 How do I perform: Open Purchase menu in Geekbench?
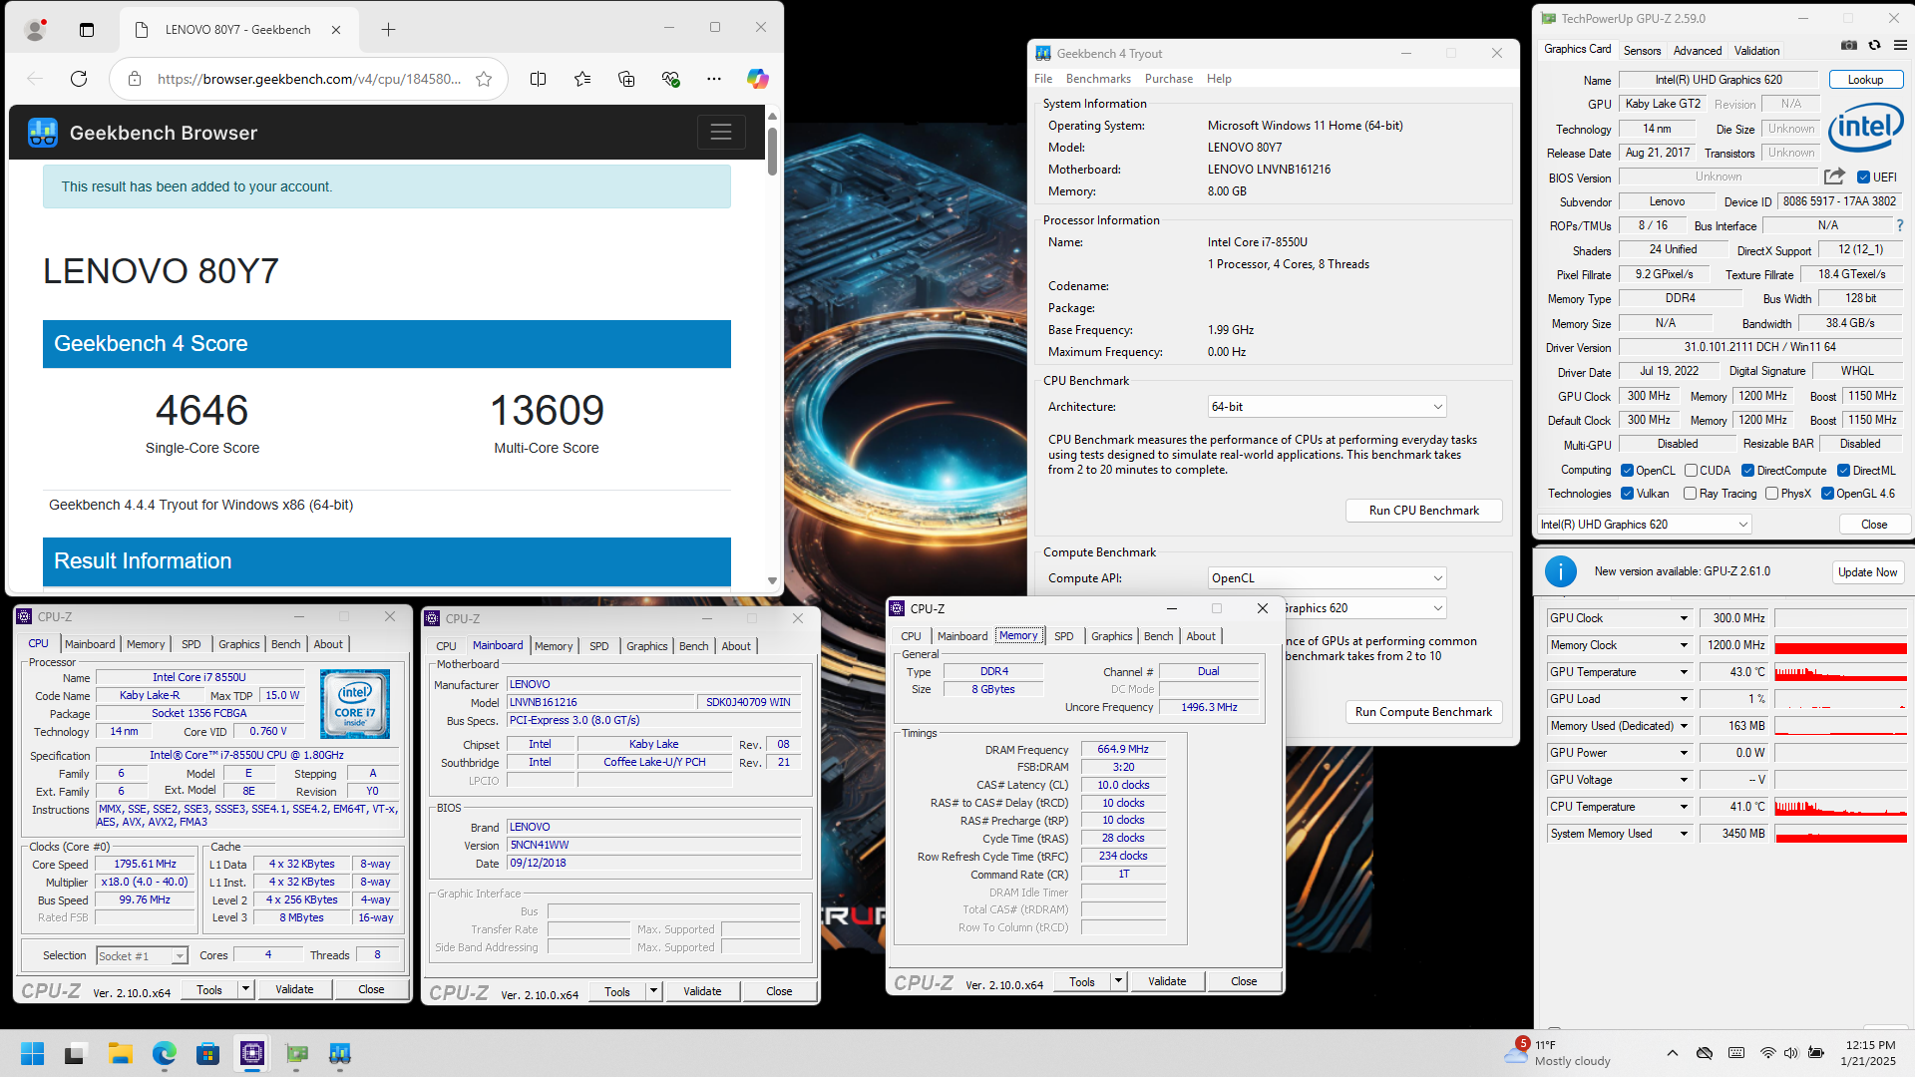pyautogui.click(x=1169, y=79)
